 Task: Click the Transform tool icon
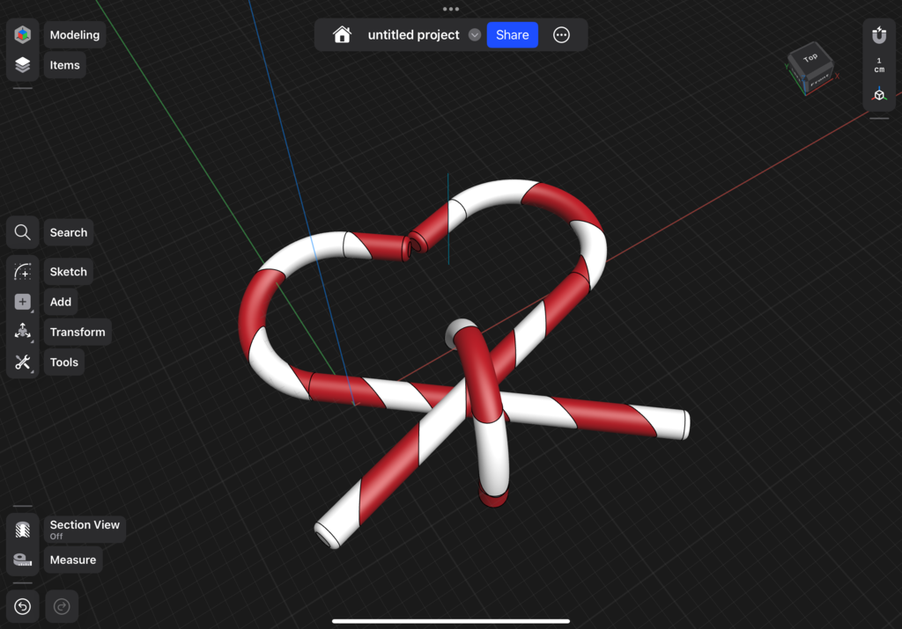click(22, 332)
